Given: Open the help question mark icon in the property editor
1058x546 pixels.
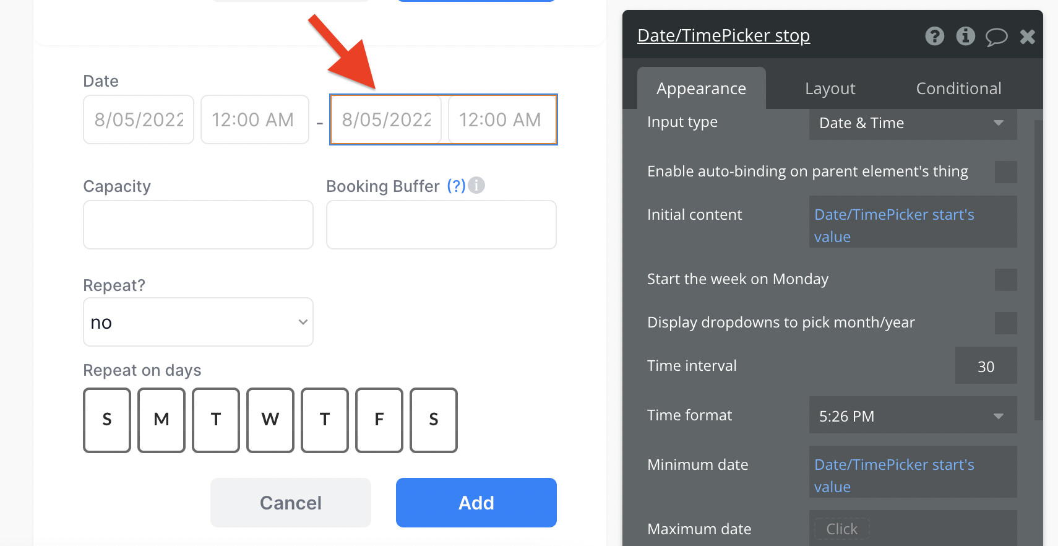Looking at the screenshot, I should [x=934, y=37].
